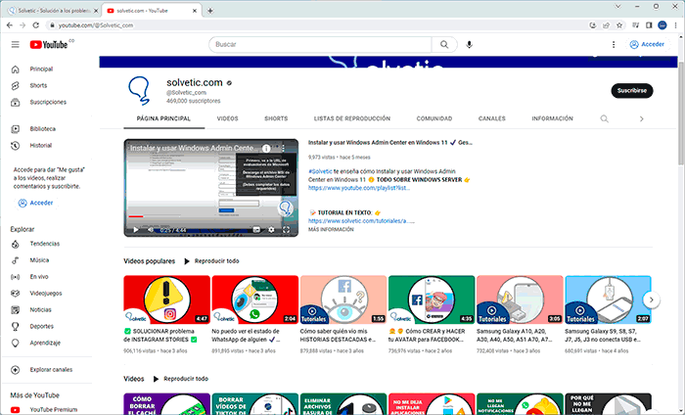Viewport: 685px width, 415px height.
Task: Open the Facebook AVATAR video thumbnail
Action: [x=432, y=300]
